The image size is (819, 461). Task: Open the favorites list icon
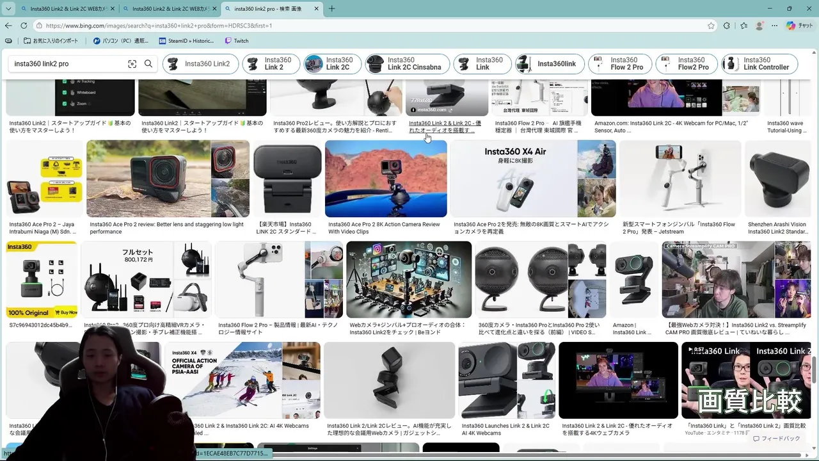pos(743,26)
